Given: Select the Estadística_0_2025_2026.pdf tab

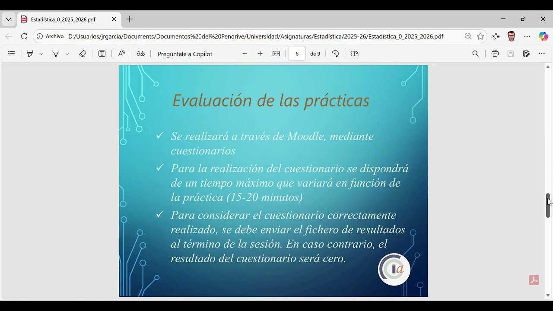Looking at the screenshot, I should 69,19.
